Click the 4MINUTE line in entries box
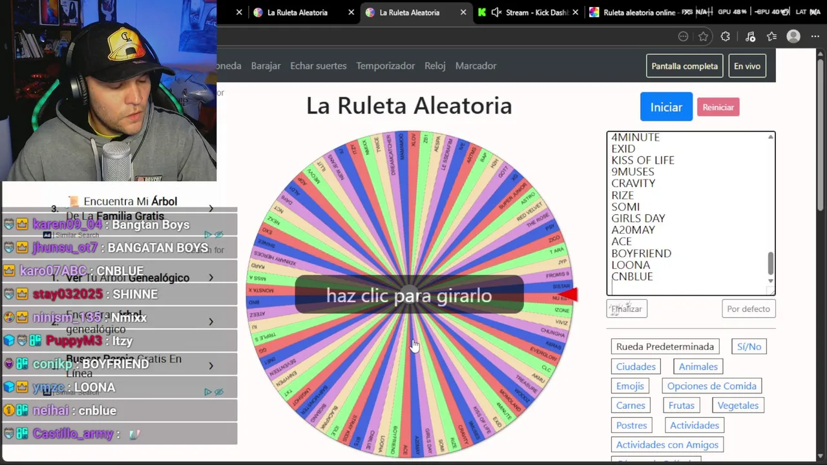 point(635,137)
